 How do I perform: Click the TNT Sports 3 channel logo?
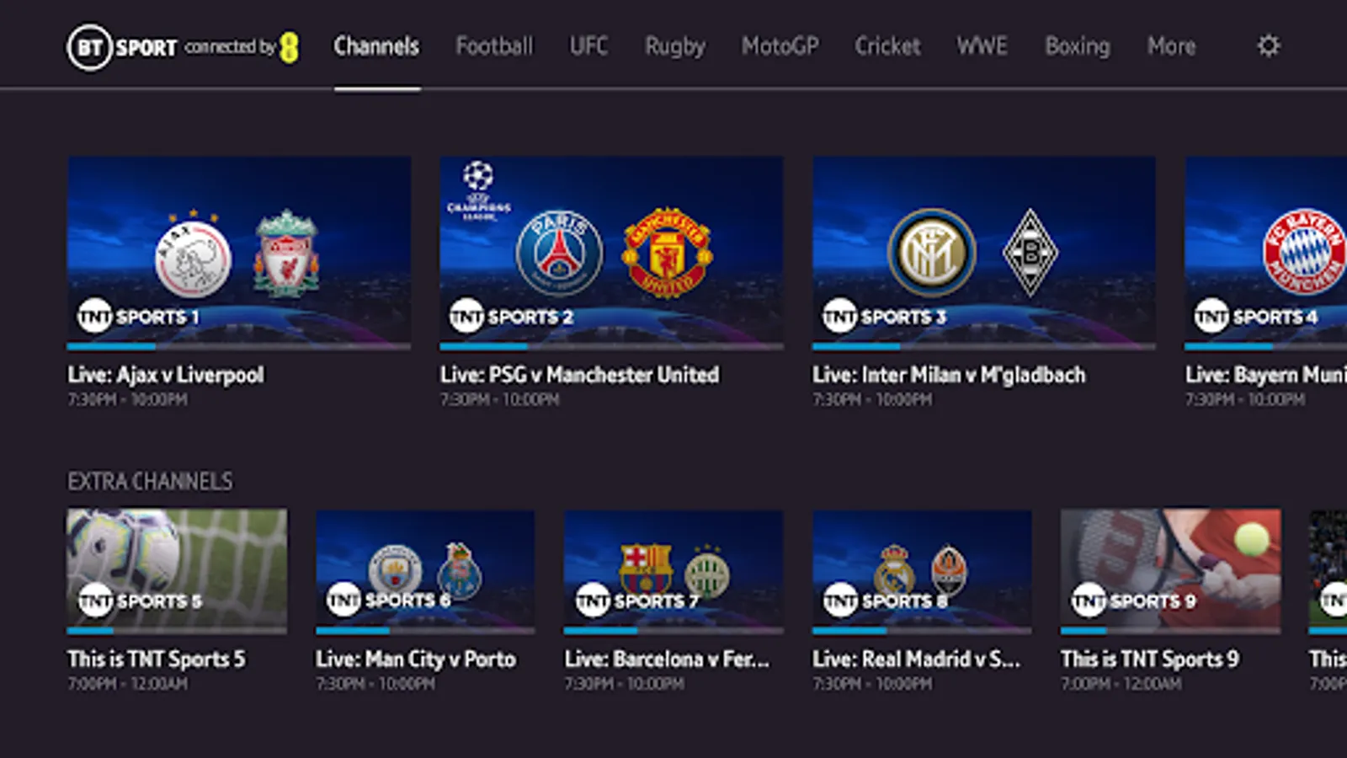[884, 317]
